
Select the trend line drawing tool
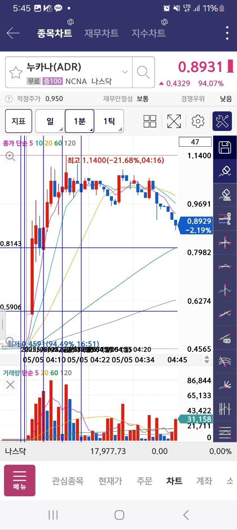(x=225, y=314)
